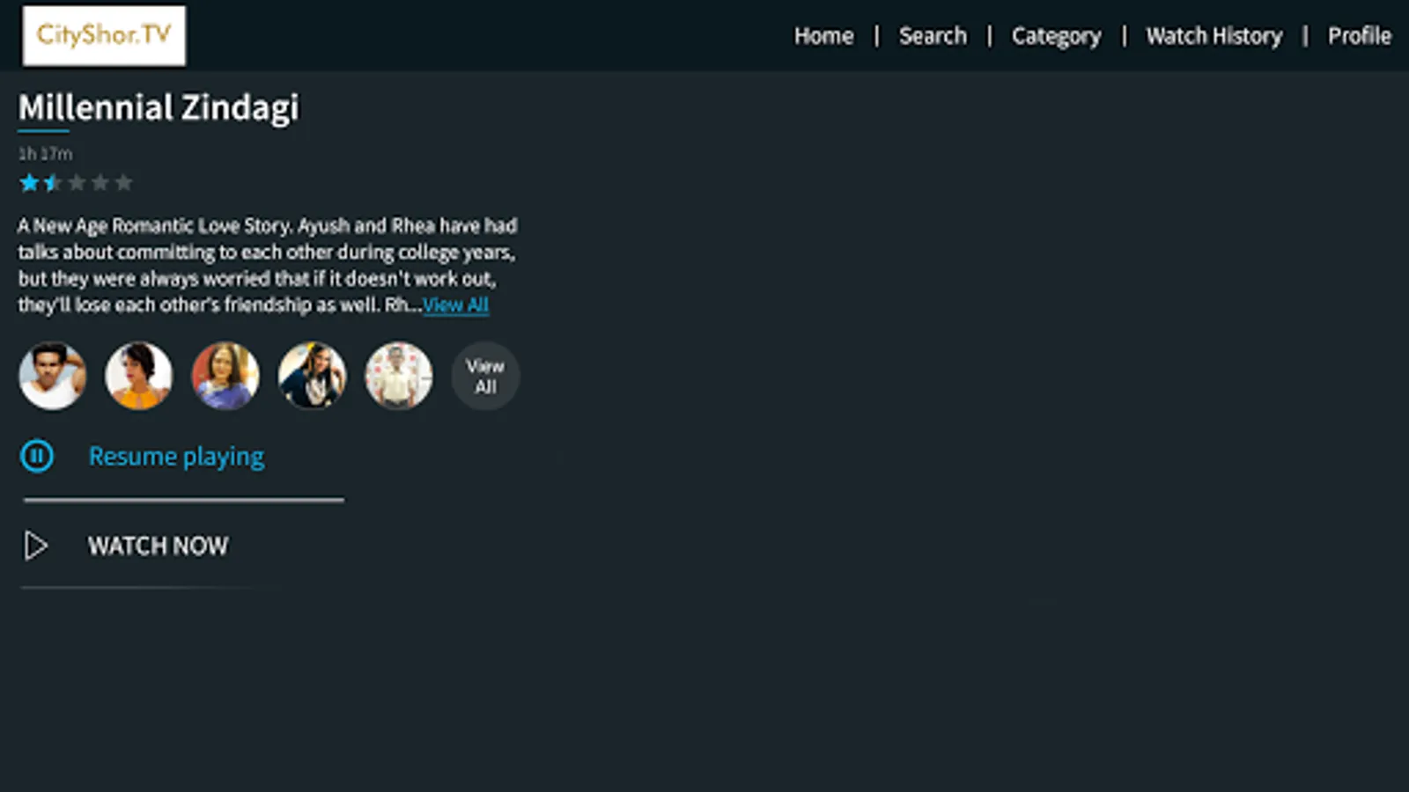Click the Millennial Zindagi title

click(158, 107)
